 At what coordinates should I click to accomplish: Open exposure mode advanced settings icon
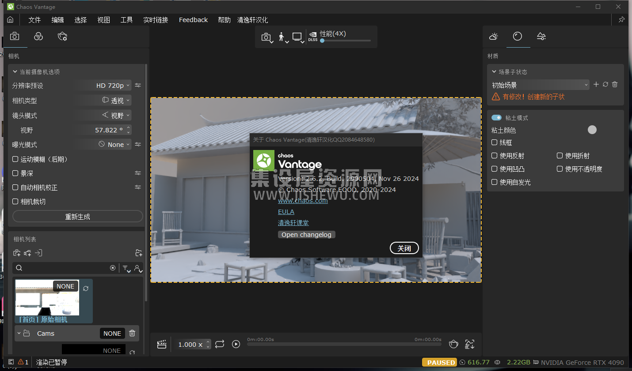138,144
